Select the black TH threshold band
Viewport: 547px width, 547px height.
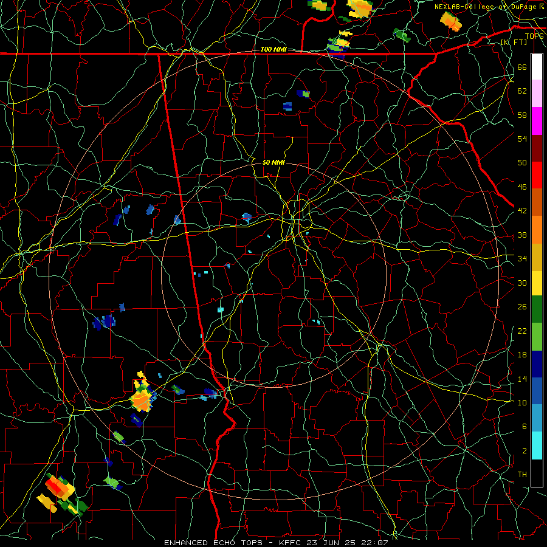[537, 473]
